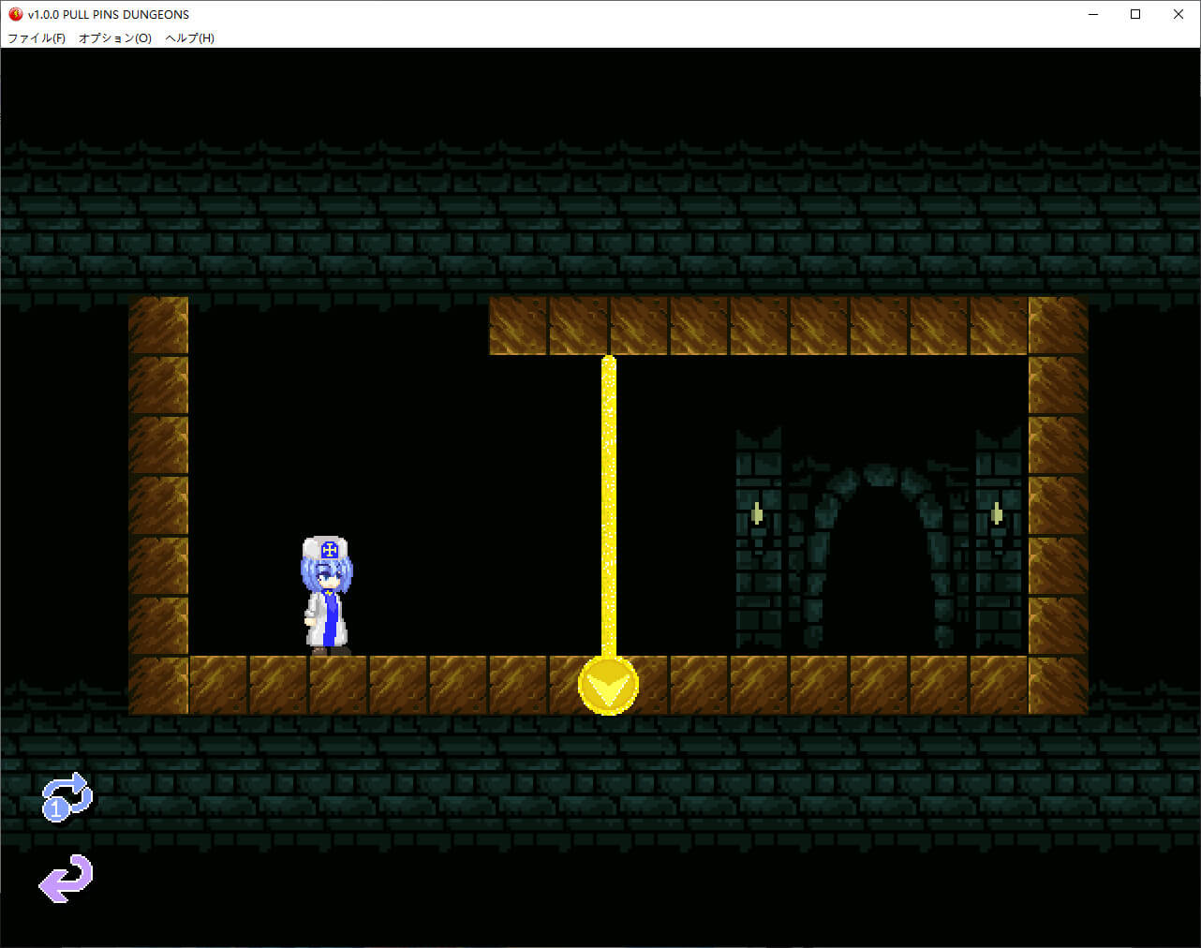The width and height of the screenshot is (1201, 948).
Task: Click the right torch beside the archway
Action: [997, 514]
